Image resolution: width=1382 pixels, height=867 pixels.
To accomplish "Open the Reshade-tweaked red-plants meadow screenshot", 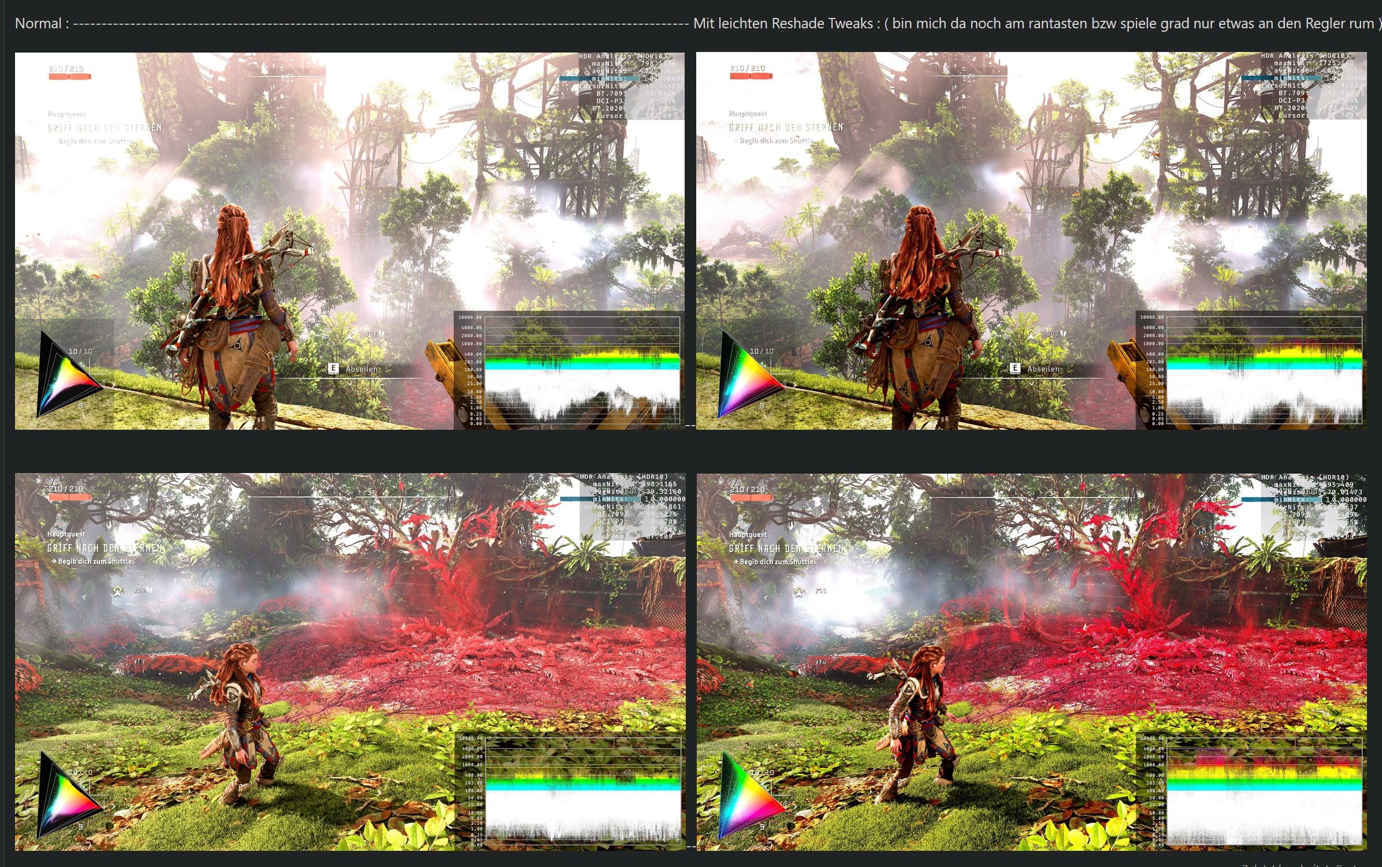I will (x=1032, y=662).
